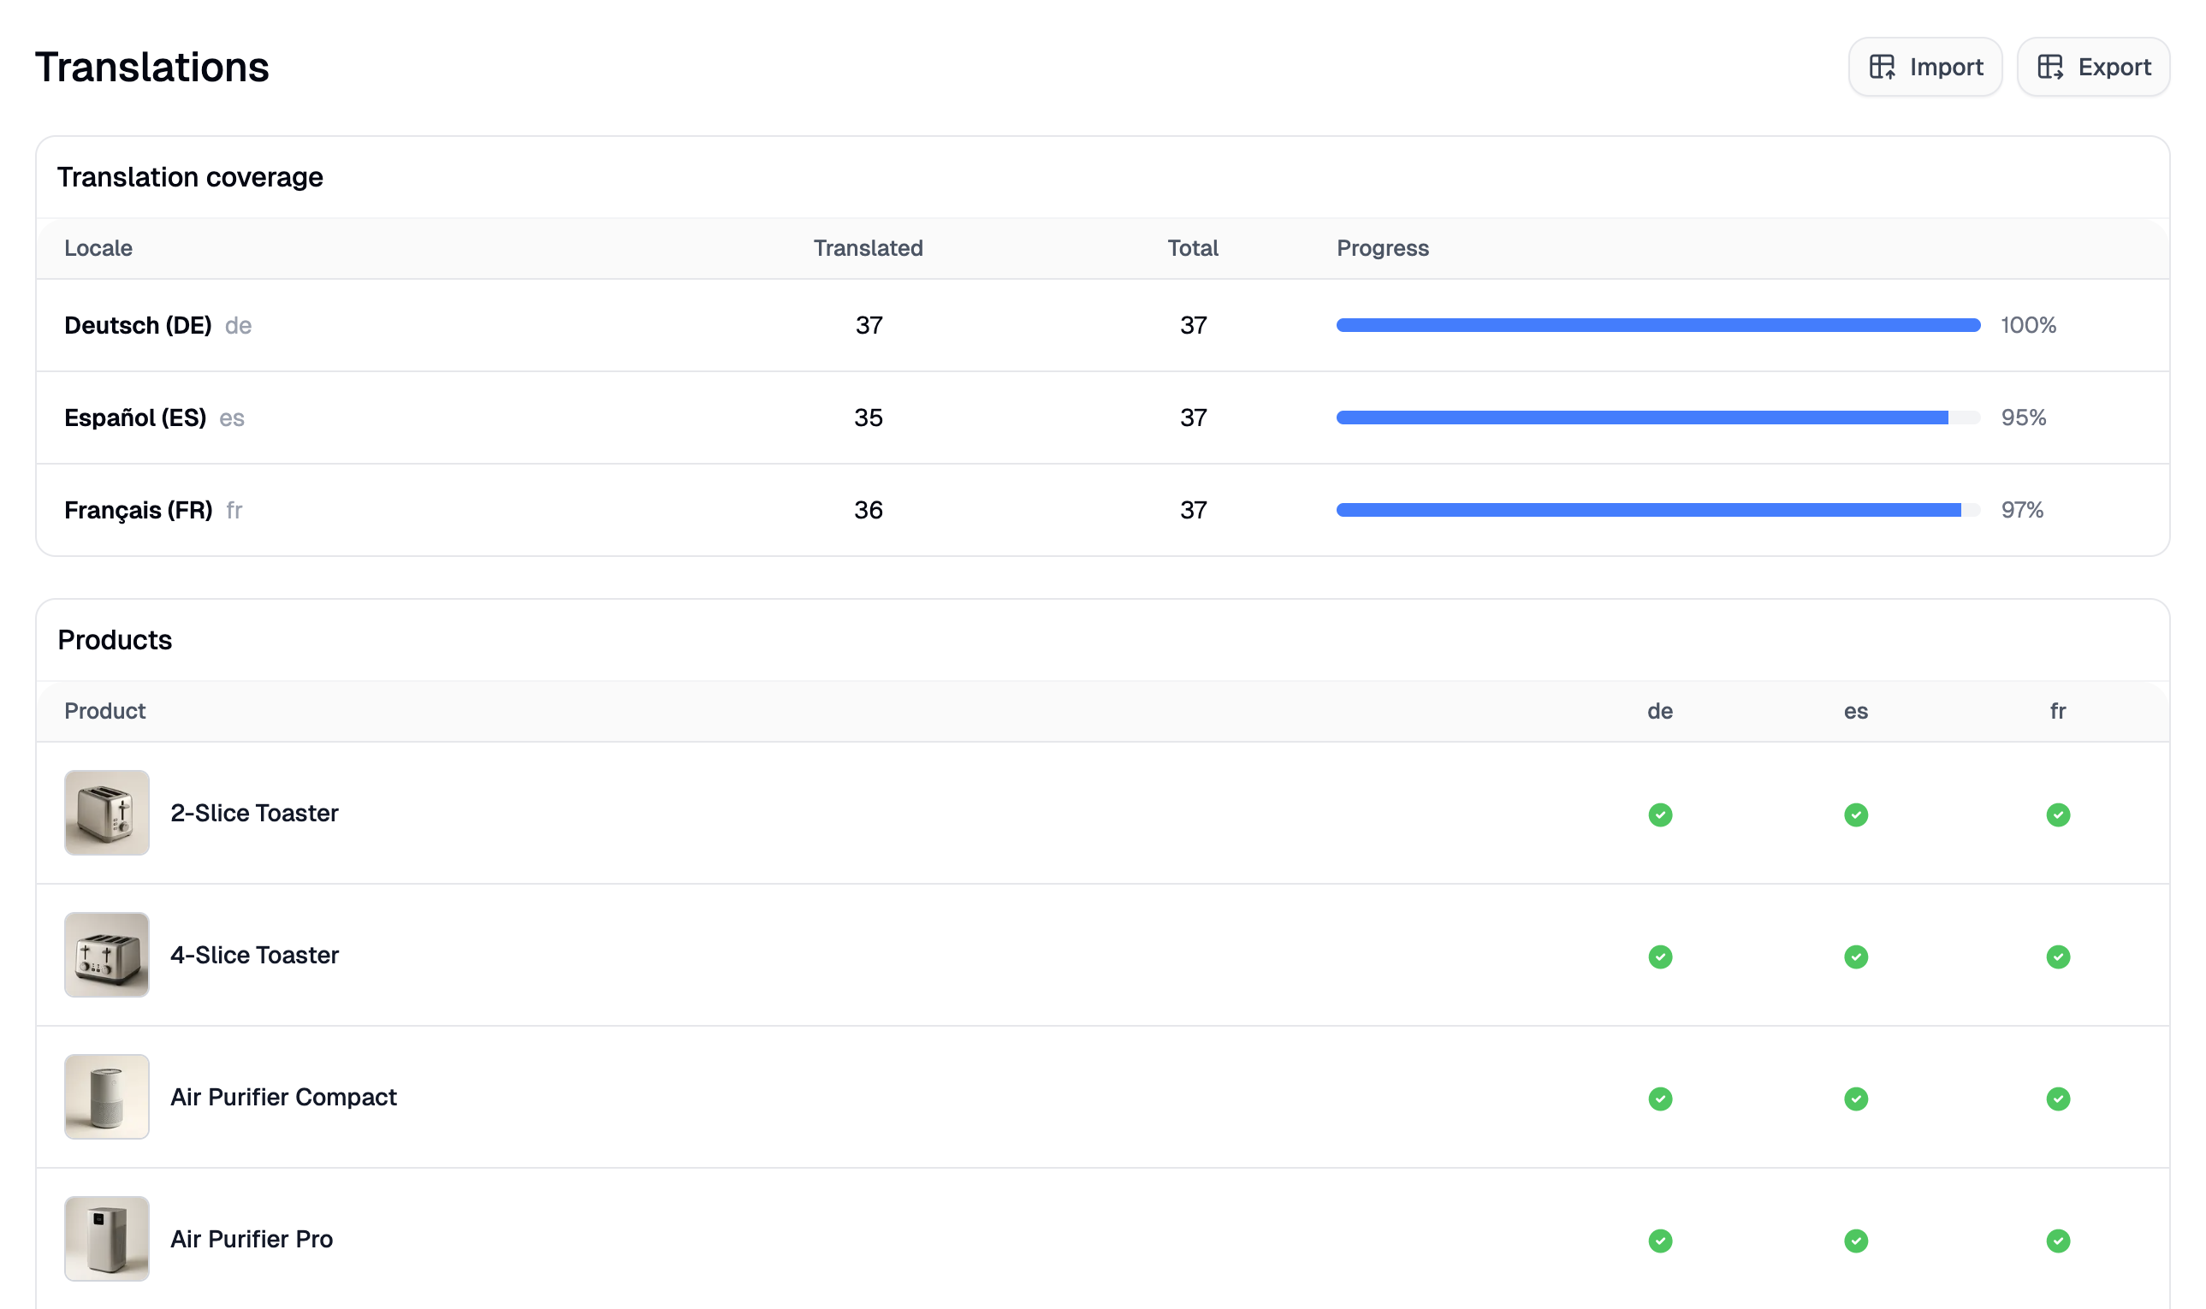This screenshot has width=2206, height=1309.
Task: Toggle the fr status for 4-Slice Toaster
Action: click(x=2058, y=957)
